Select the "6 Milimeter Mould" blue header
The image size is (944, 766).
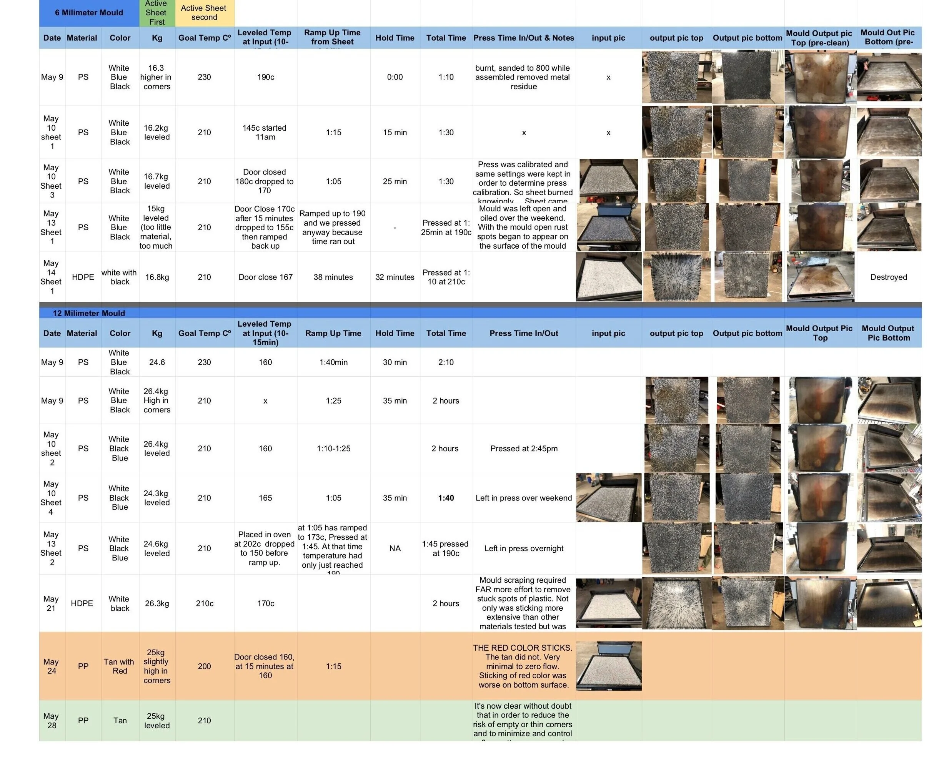click(x=89, y=13)
